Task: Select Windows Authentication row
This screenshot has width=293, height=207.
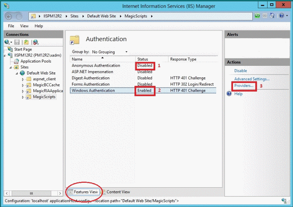Action: click(x=143, y=91)
